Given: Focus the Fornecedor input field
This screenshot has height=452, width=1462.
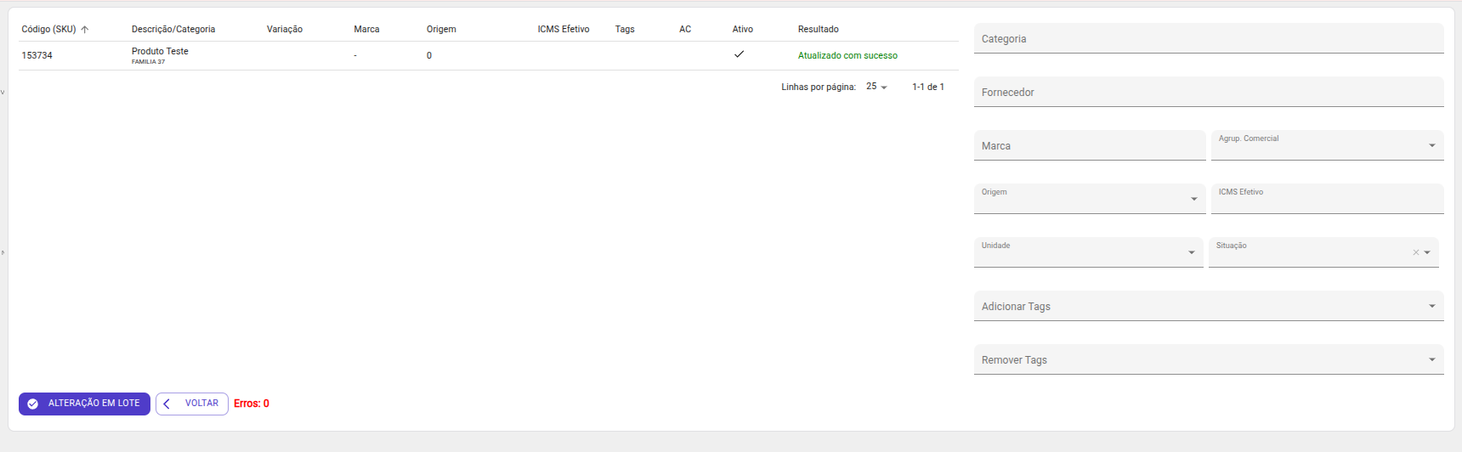Looking at the screenshot, I should pos(1209,93).
